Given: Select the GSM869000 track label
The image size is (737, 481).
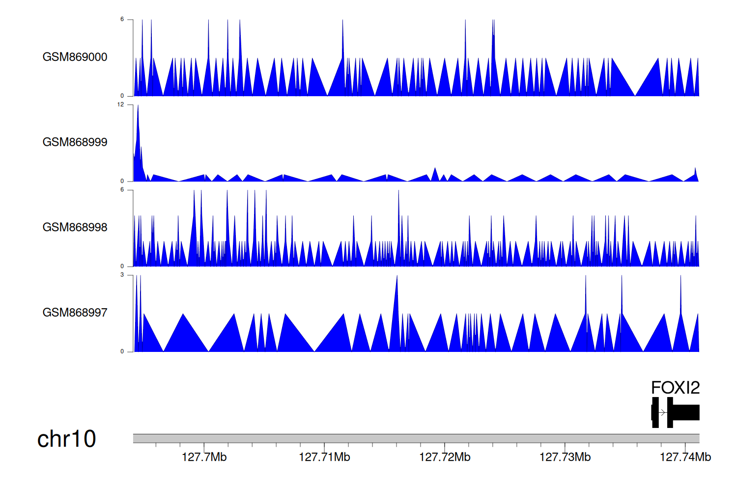Looking at the screenshot, I should coord(75,57).
